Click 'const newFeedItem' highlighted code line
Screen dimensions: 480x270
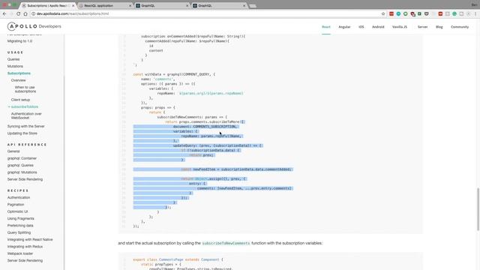(237, 169)
